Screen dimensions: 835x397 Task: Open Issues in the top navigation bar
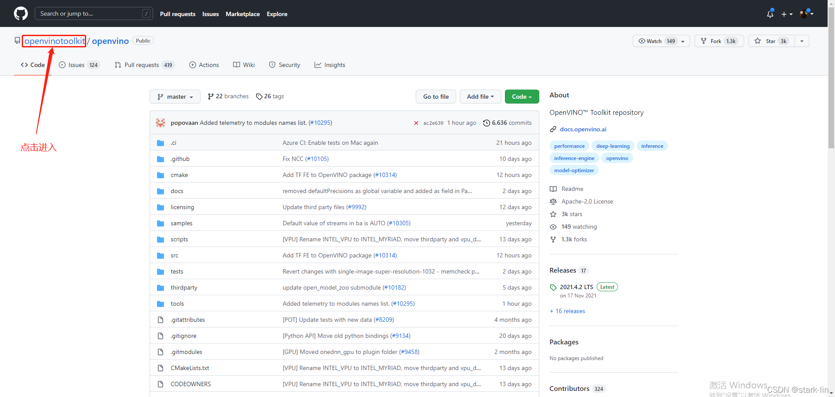pyautogui.click(x=210, y=14)
